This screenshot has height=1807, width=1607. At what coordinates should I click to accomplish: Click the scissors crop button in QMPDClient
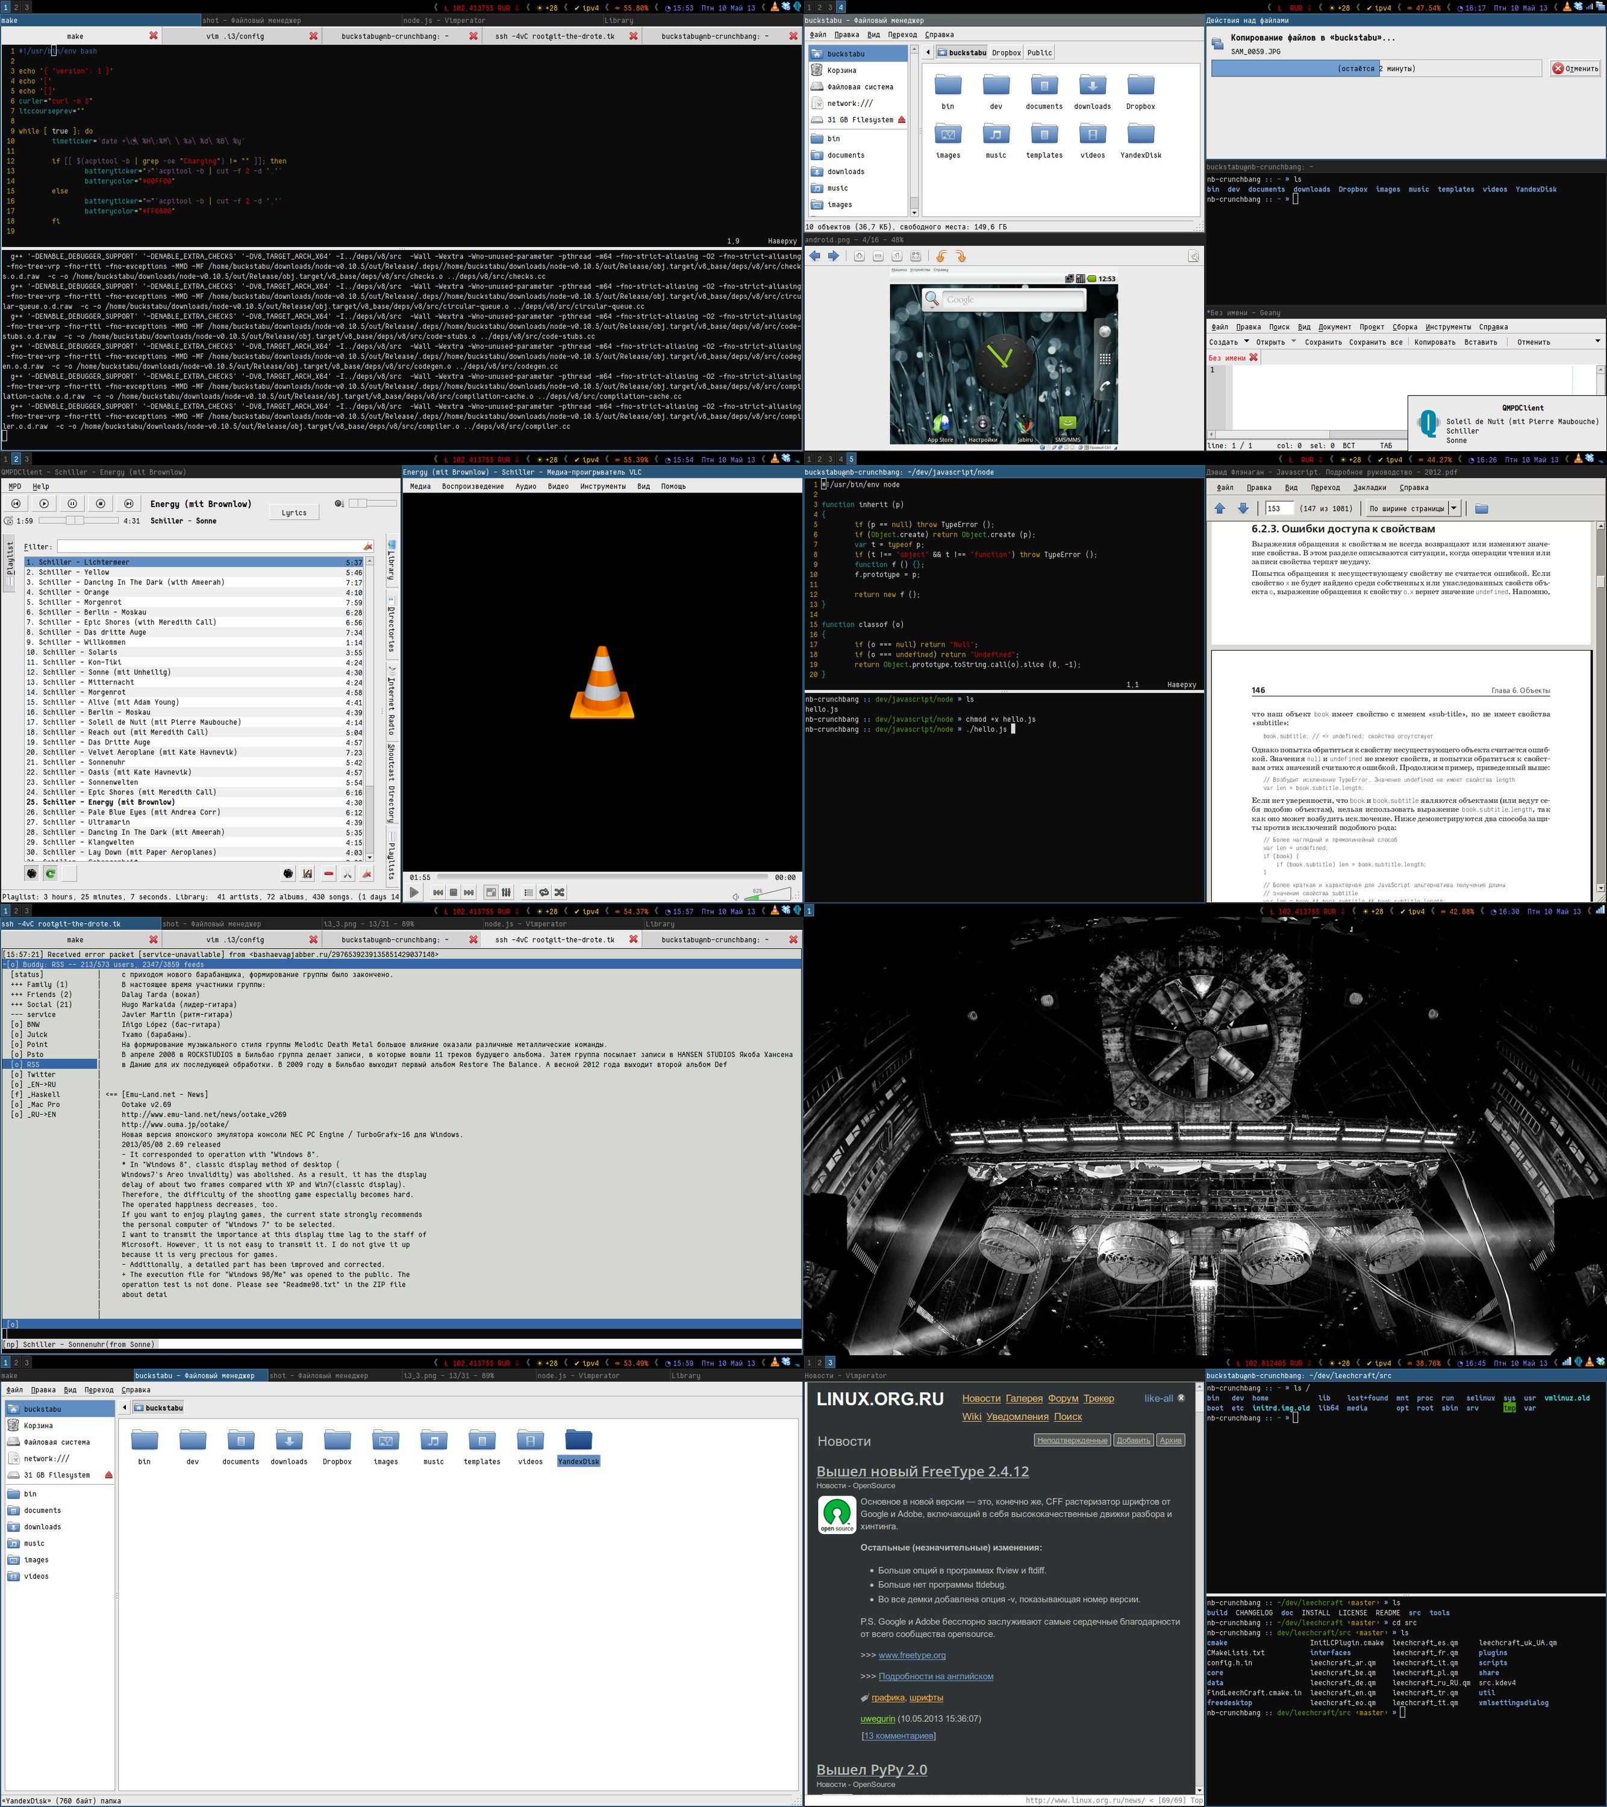point(348,873)
